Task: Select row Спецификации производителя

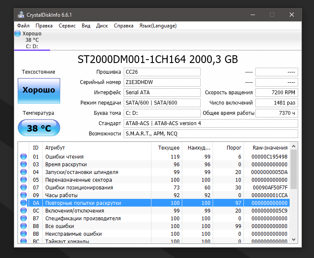Action: coord(154,218)
